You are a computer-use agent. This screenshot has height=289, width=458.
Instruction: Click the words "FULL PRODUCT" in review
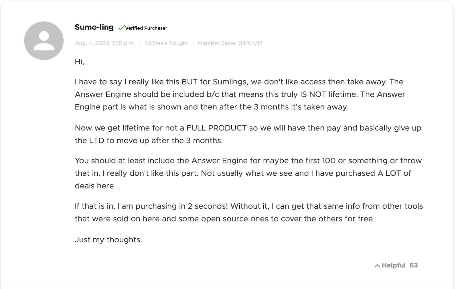pos(216,128)
